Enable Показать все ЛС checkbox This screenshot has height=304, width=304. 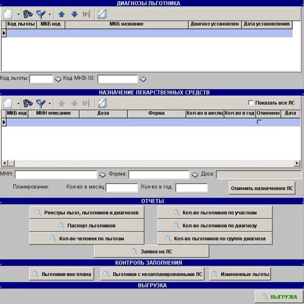(250, 103)
